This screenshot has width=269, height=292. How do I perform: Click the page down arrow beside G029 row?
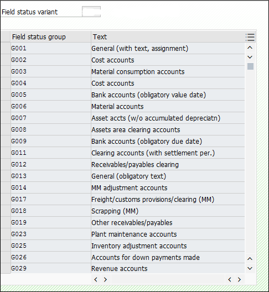[250, 268]
